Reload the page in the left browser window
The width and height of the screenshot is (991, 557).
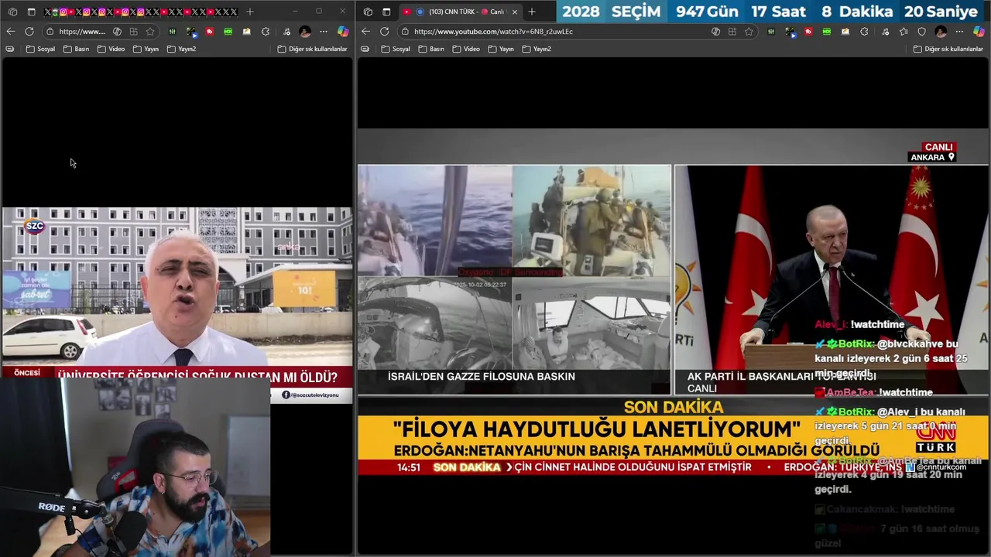tap(29, 32)
